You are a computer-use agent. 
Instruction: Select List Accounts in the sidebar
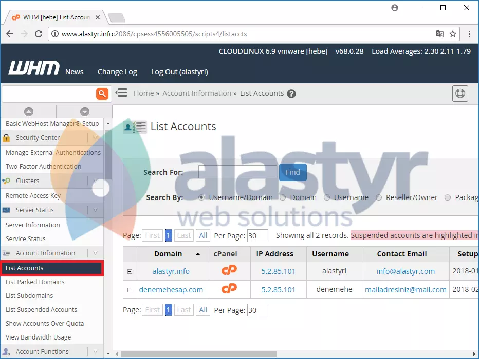51,268
